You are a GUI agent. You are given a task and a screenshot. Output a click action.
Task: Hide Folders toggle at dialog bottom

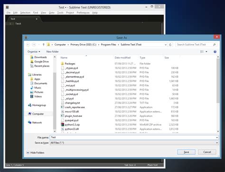pos(36,153)
